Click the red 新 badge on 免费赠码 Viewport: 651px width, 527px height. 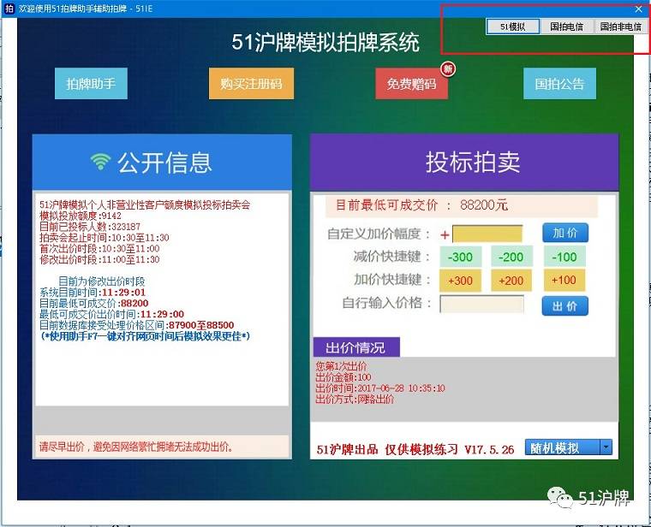(x=447, y=68)
